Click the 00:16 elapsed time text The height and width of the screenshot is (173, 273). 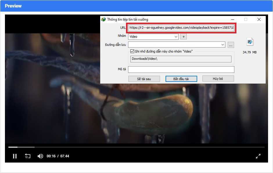[51, 156]
